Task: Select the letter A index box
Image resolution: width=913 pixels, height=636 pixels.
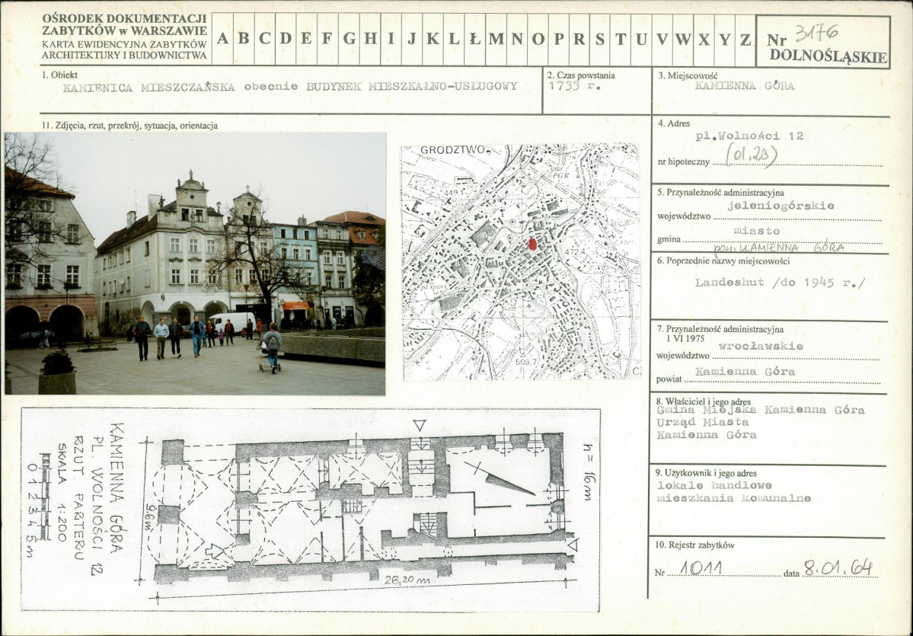Action: coord(223,39)
